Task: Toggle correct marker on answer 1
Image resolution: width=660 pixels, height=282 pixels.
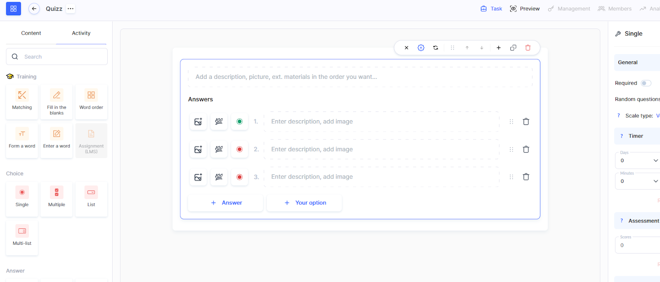Action: tap(239, 122)
